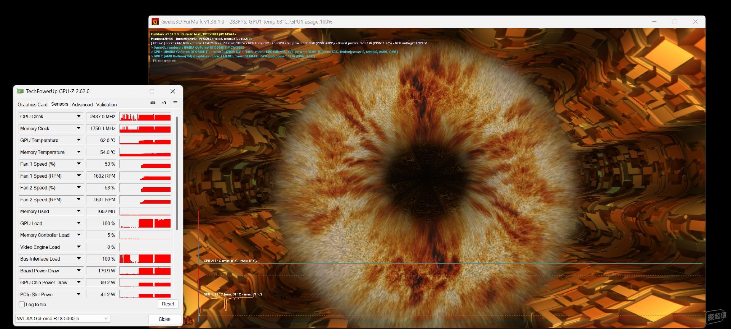731x329 pixels.
Task: Click the Memory Clock history graph
Action: [145, 128]
